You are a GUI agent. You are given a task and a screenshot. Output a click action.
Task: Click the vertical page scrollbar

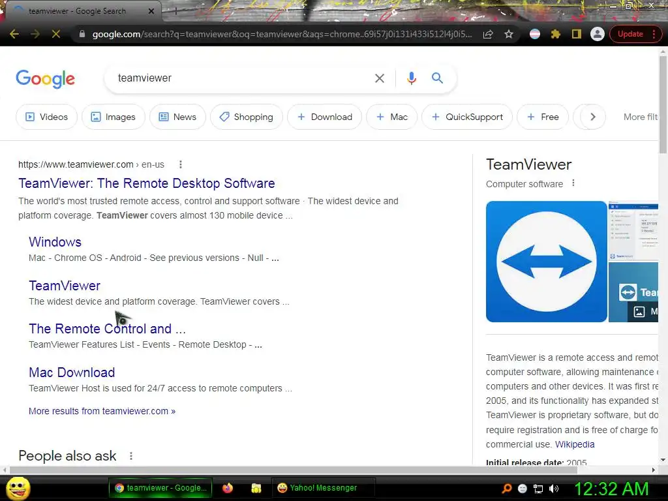663,105
